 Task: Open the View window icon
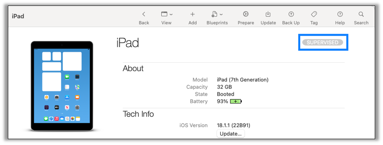[164, 14]
